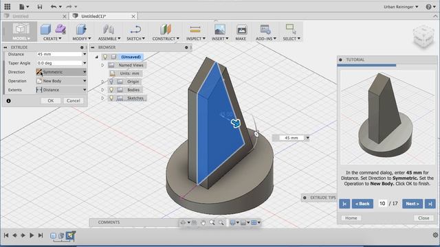Click the 45 mm floating distance field
Image resolution: width=440 pixels, height=247 pixels.
click(291, 138)
